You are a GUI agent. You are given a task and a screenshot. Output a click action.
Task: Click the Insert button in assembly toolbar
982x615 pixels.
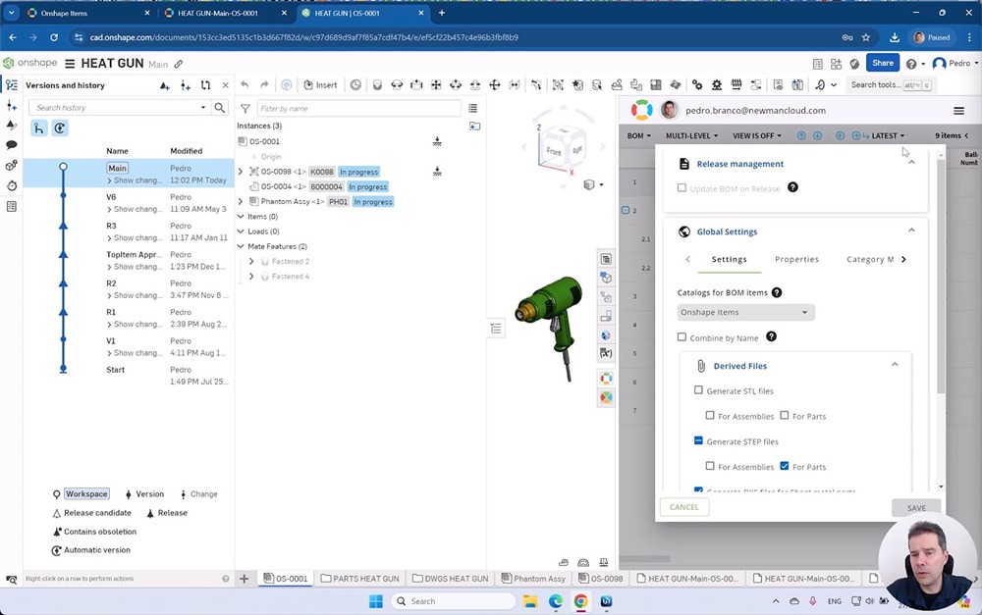tap(321, 85)
